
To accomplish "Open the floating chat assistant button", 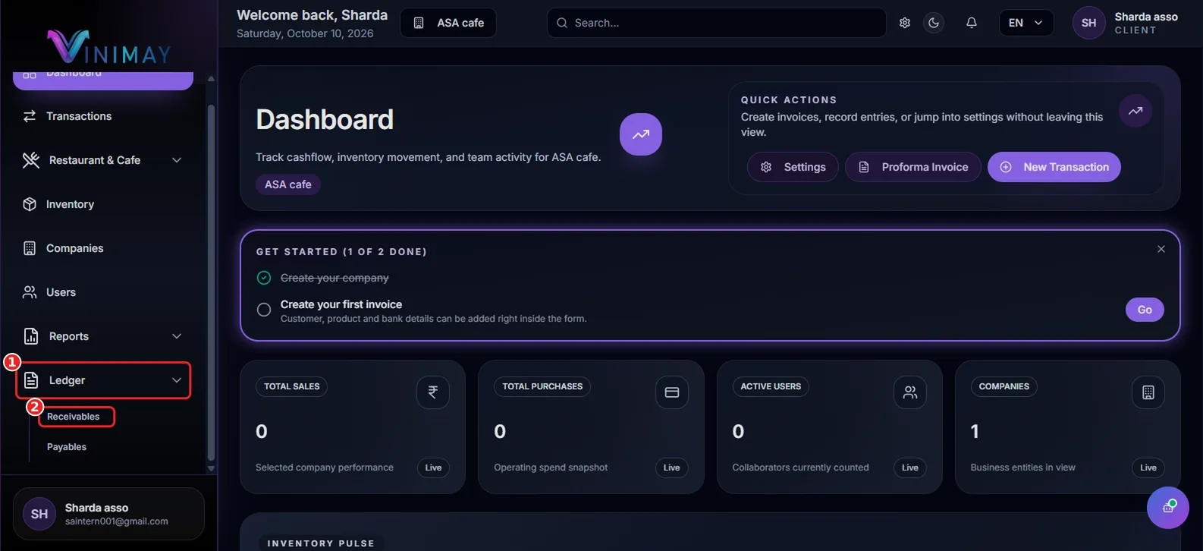I will [x=1168, y=508].
